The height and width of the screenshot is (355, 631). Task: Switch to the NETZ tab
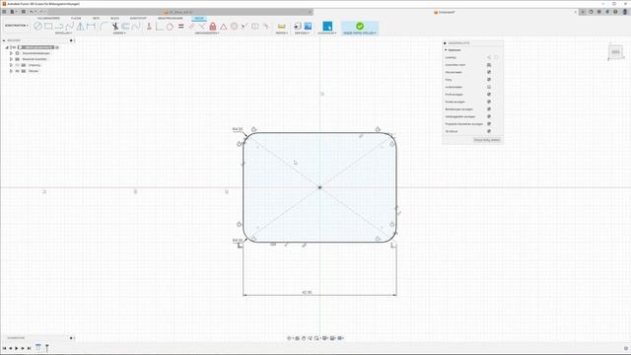point(96,18)
